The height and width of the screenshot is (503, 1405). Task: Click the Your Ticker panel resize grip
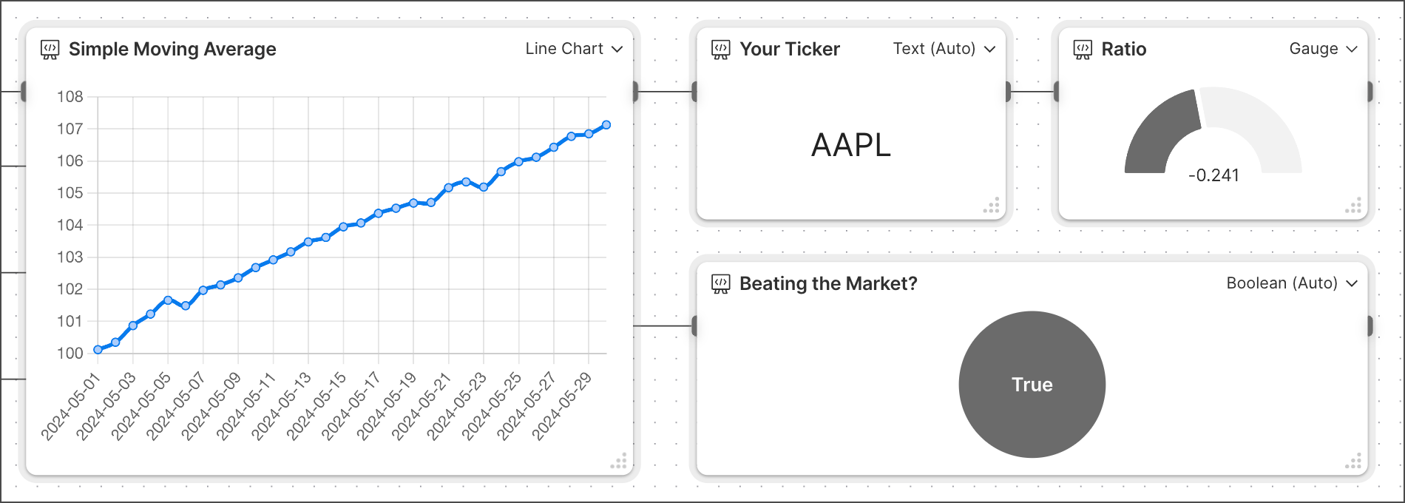[992, 205]
